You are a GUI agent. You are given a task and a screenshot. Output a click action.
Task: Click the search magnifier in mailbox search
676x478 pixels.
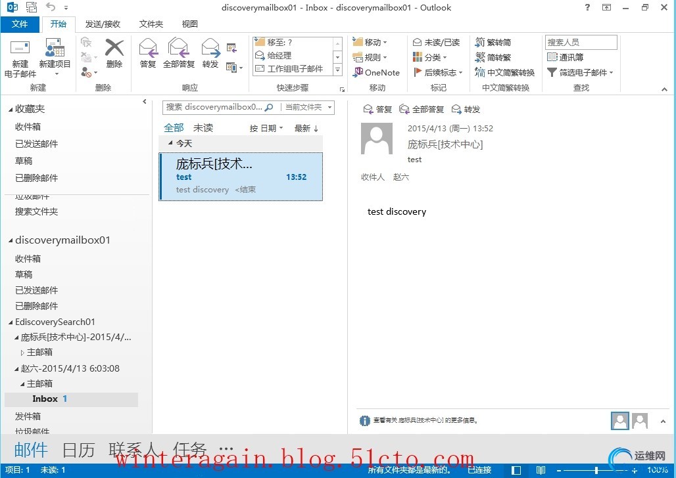click(268, 107)
